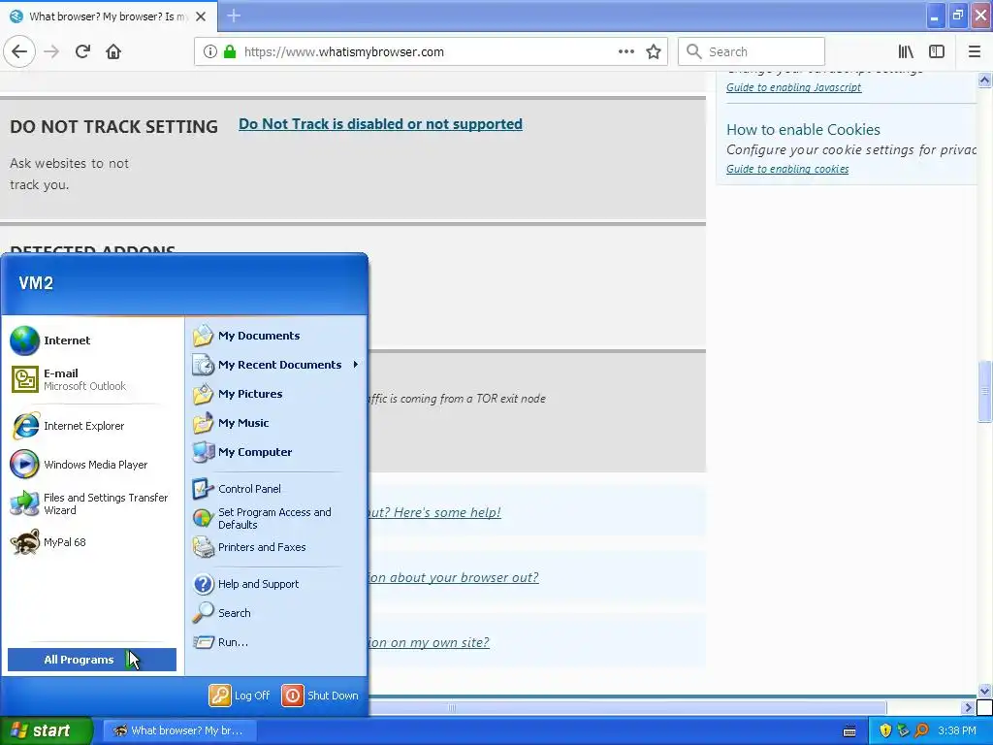Viewport: 993px width, 745px height.
Task: Go back with the browser back arrow
Action: coord(19,51)
